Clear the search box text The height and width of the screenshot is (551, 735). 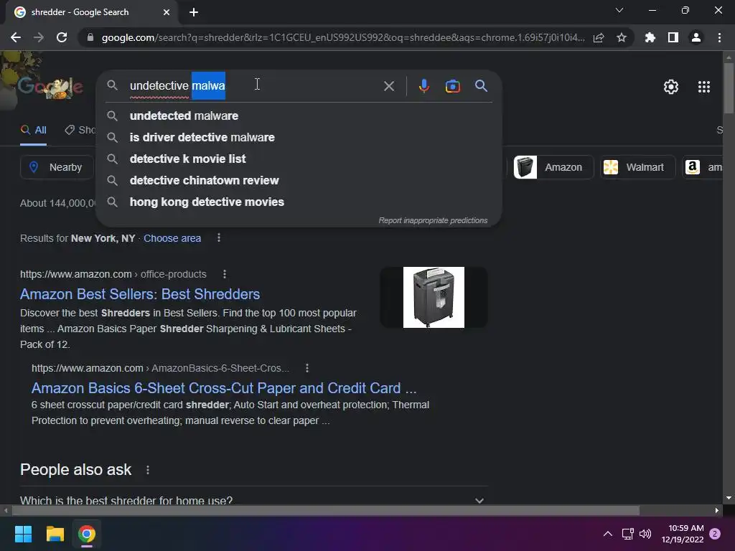click(x=389, y=86)
